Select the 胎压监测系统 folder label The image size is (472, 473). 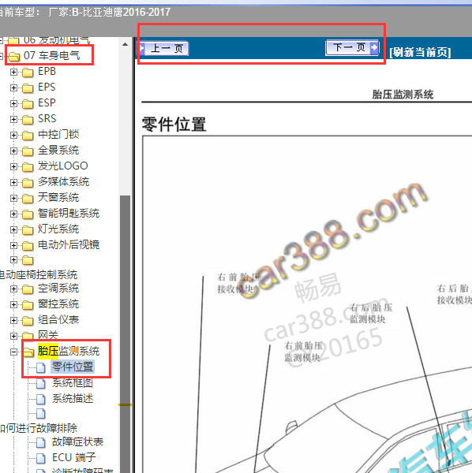click(x=69, y=351)
